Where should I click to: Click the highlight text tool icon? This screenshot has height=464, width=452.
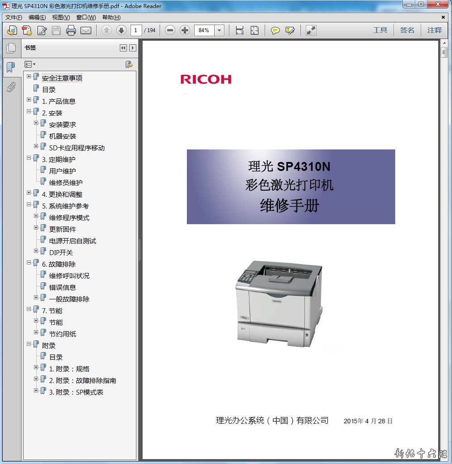coord(290,30)
